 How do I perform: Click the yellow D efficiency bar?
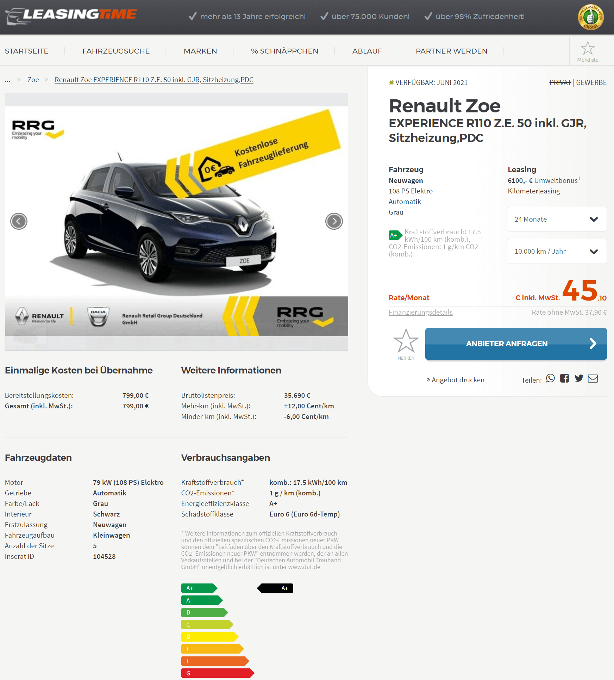pos(210,637)
